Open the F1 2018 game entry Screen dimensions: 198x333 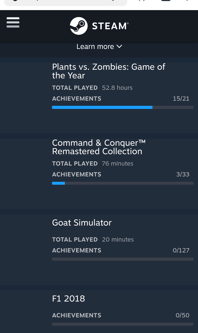68,299
